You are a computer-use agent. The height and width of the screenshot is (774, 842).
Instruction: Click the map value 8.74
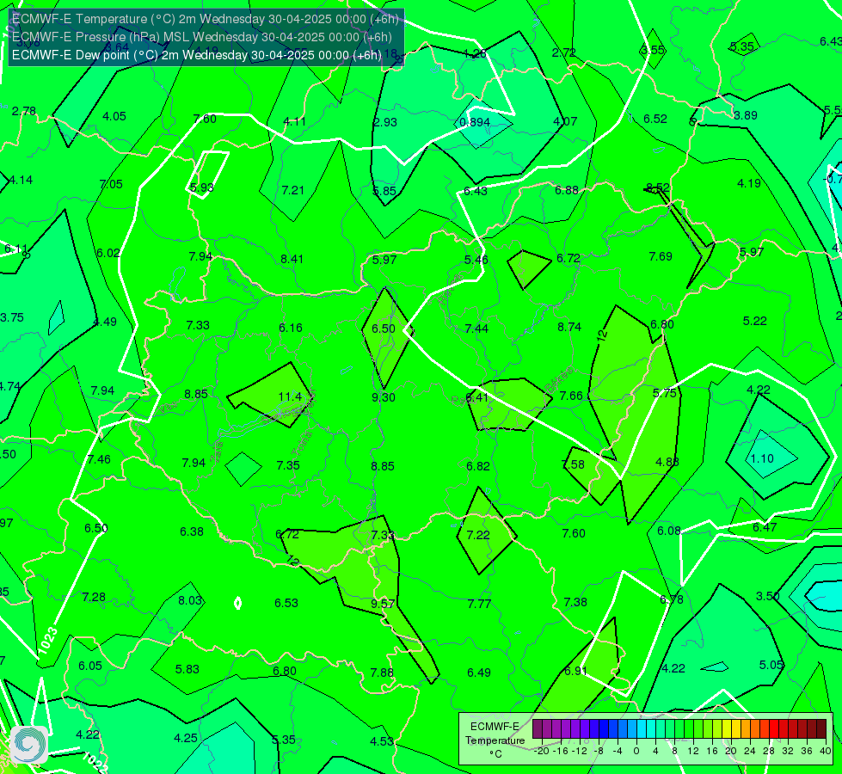coord(569,327)
